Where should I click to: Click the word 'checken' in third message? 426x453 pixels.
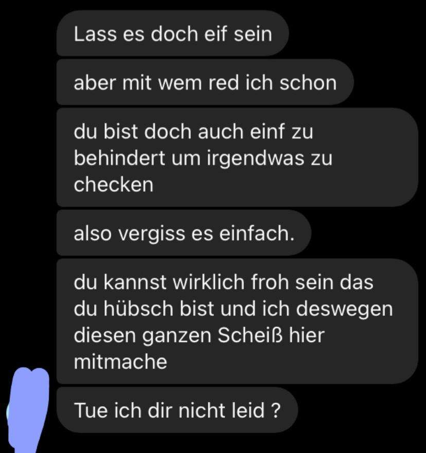(x=113, y=184)
